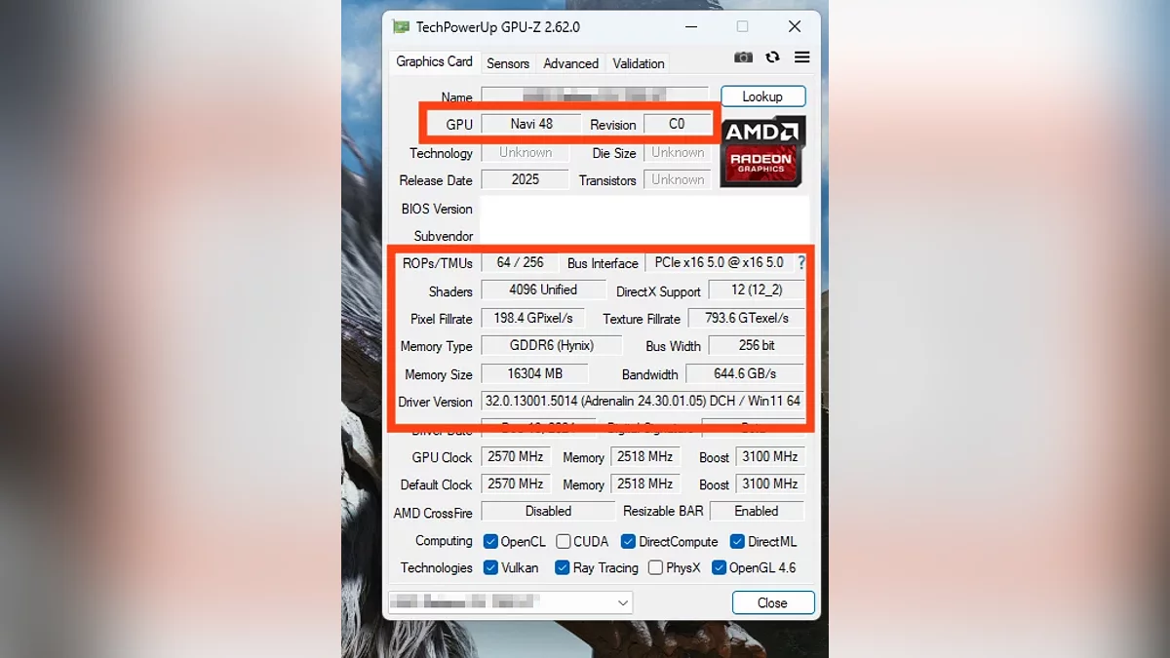Open the hamburger menu icon

coord(802,58)
